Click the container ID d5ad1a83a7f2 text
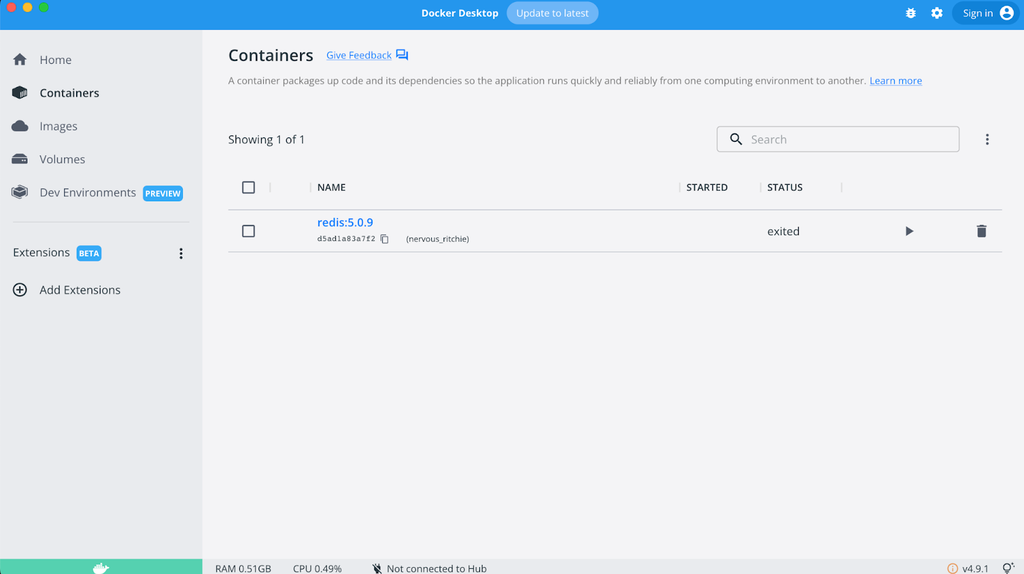1024x574 pixels. (346, 239)
